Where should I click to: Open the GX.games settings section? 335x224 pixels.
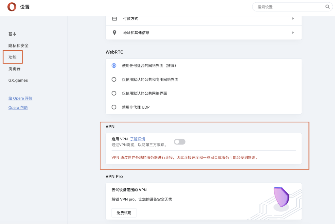click(18, 80)
